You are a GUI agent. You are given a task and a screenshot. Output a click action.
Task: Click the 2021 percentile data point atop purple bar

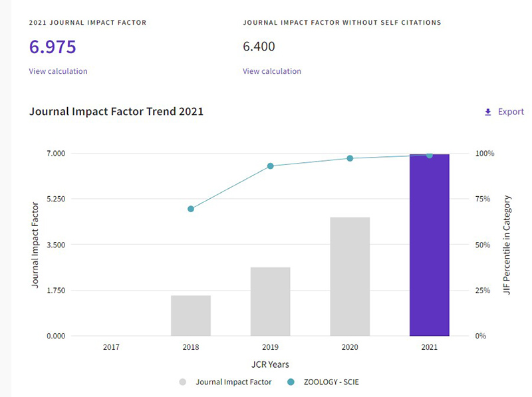[x=430, y=155]
